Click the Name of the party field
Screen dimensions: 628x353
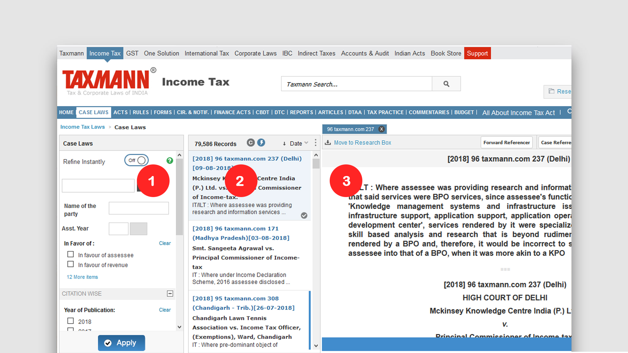tap(138, 208)
